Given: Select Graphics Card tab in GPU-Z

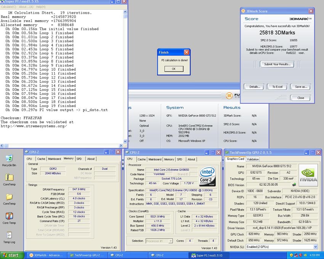Looking at the screenshot, I should (235, 159).
